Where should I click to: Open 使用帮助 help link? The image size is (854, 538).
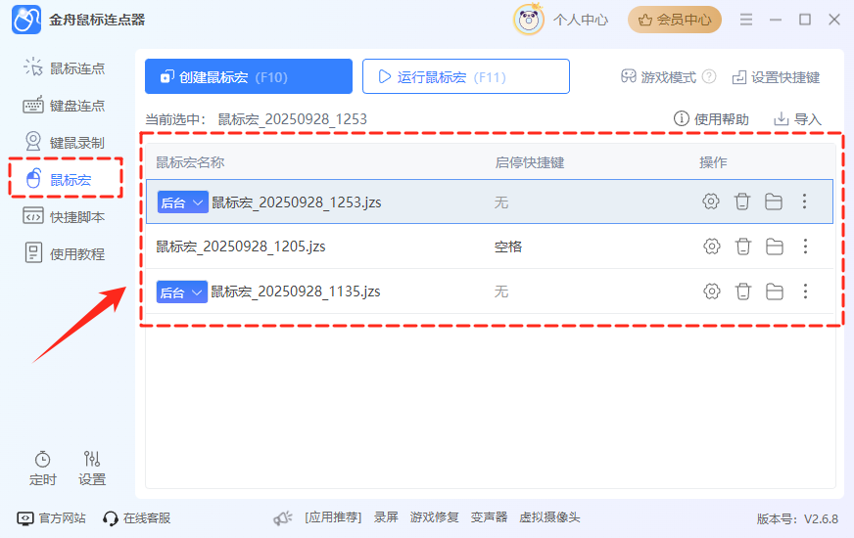coord(711,118)
